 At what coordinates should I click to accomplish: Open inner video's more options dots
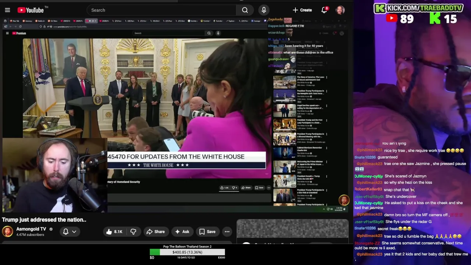tap(269, 188)
